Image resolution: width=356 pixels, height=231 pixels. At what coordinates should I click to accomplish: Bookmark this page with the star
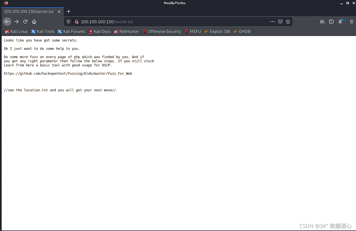[x=288, y=22]
